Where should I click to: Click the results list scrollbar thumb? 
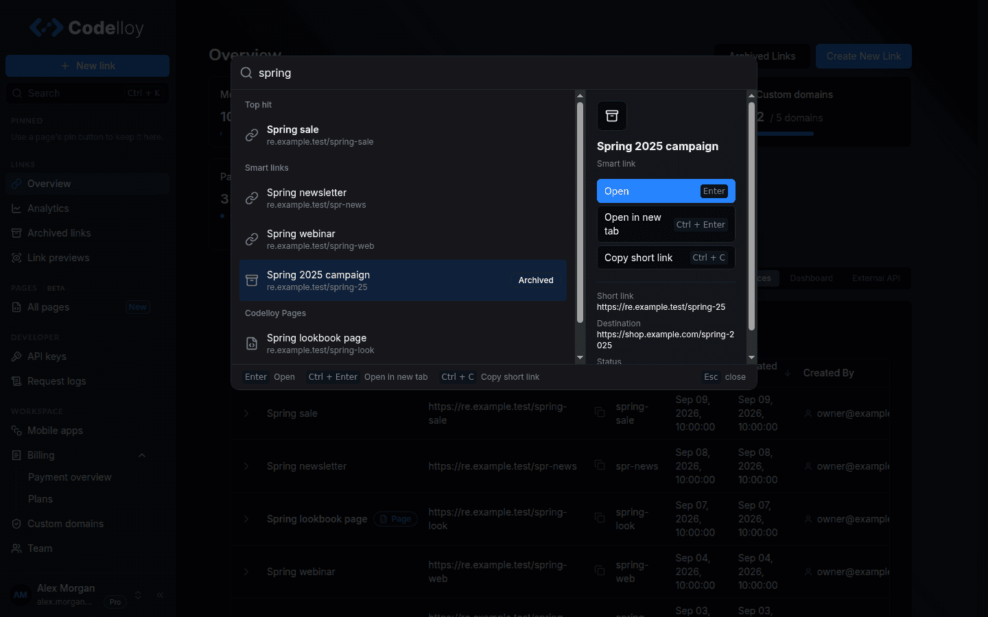point(580,213)
